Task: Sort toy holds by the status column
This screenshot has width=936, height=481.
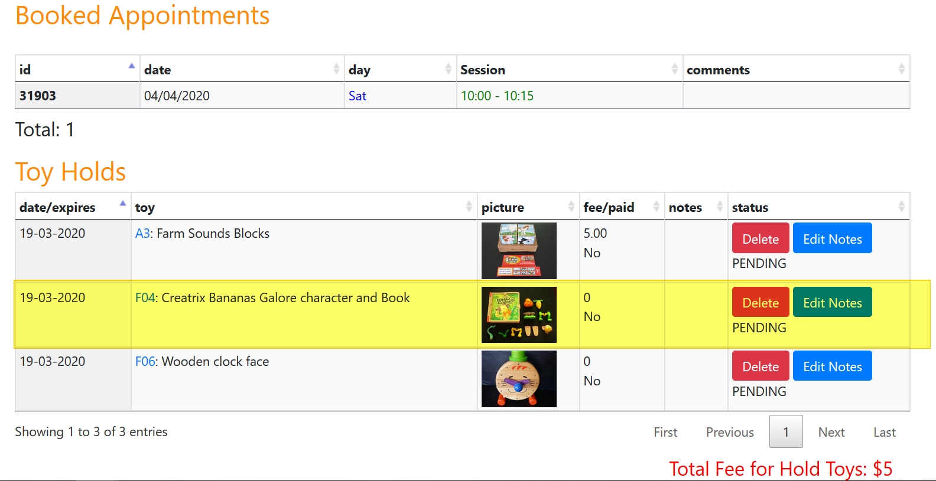Action: coord(818,207)
